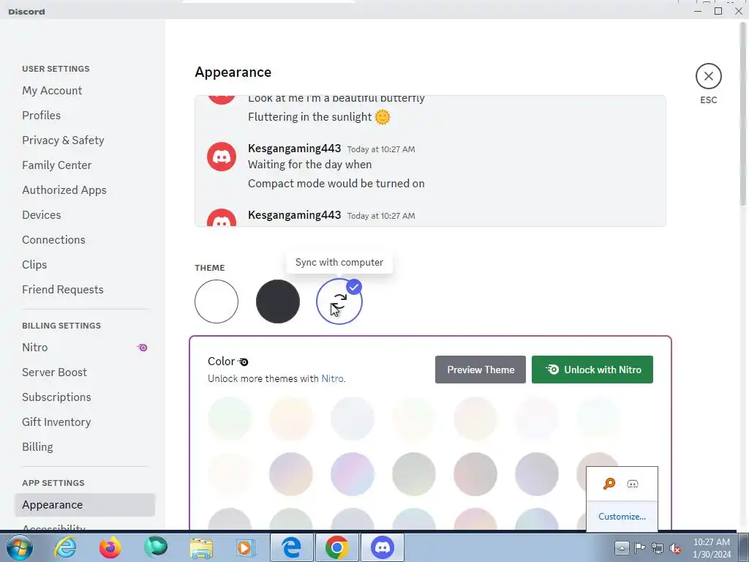This screenshot has height=562, width=749.
Task: Pick the second color swatch in first row
Action: [x=291, y=418]
